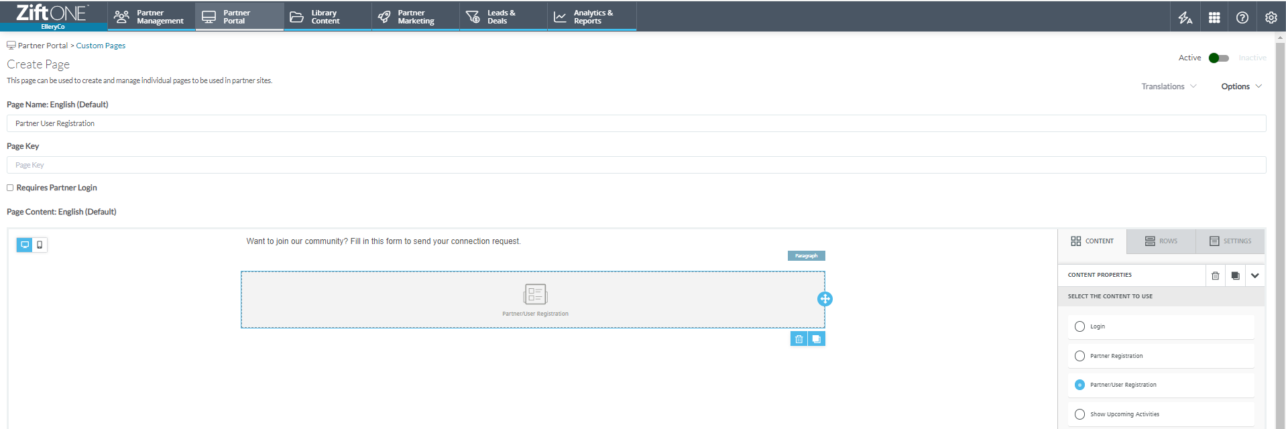Go to Custom Pages breadcrumb link
Image resolution: width=1286 pixels, height=429 pixels.
101,46
